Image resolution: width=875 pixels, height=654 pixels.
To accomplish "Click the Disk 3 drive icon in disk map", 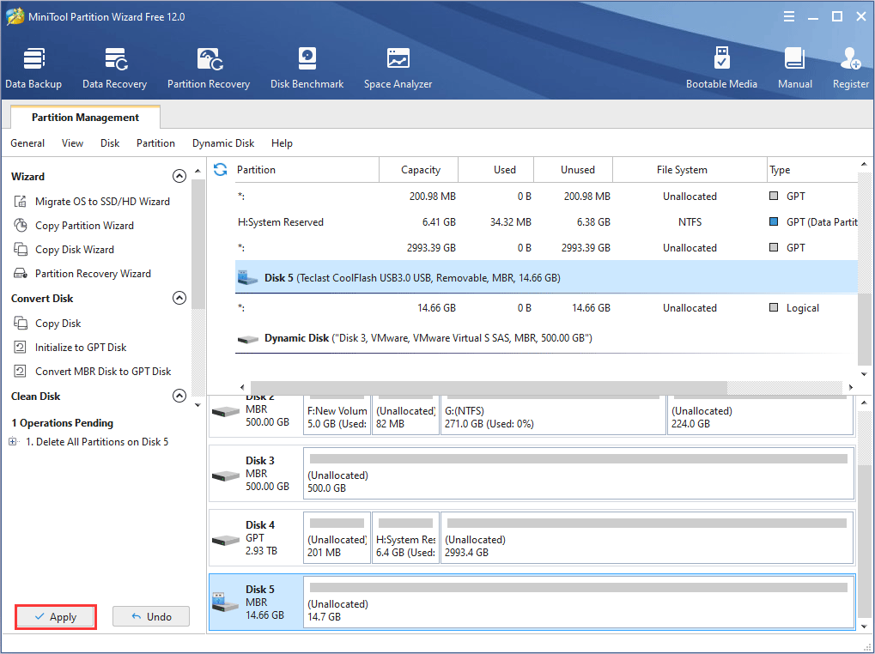I will (x=226, y=475).
